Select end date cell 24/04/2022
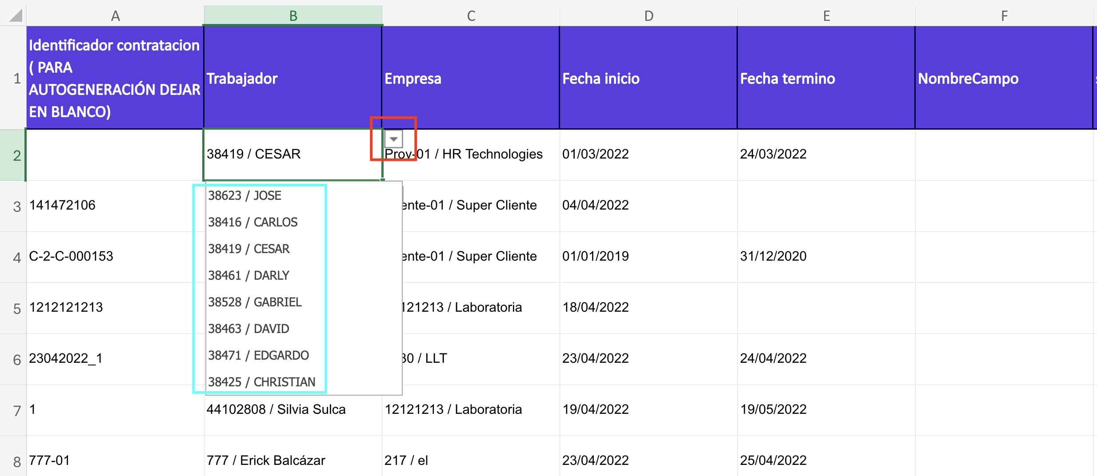The width and height of the screenshot is (1097, 476). tap(826, 359)
